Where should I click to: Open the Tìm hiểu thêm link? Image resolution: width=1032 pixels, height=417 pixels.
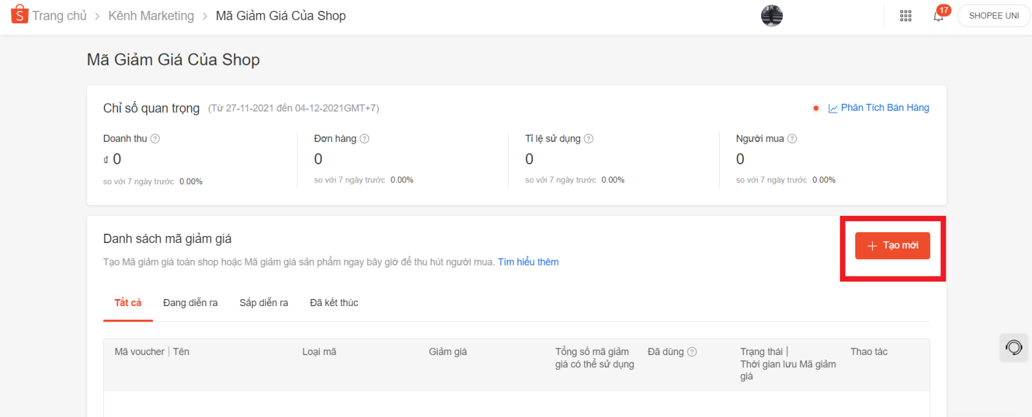coord(528,262)
